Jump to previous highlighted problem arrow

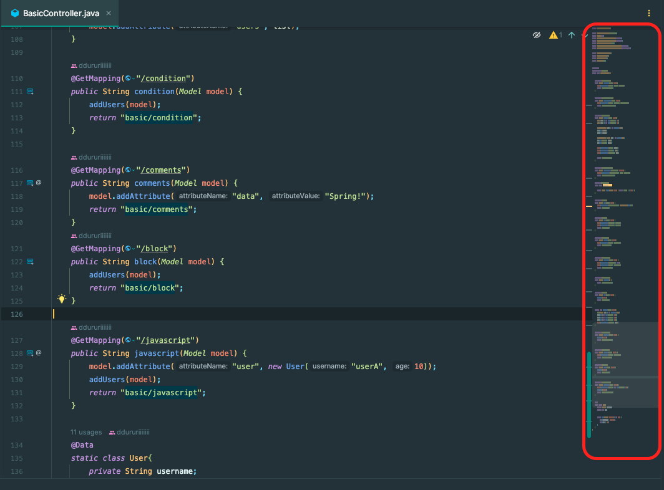tap(572, 35)
